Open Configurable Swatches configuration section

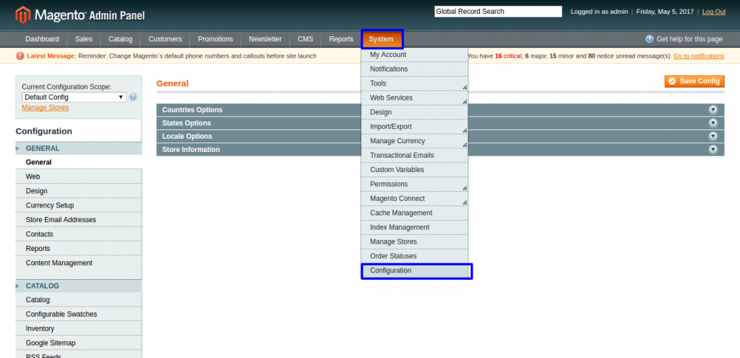click(78, 314)
